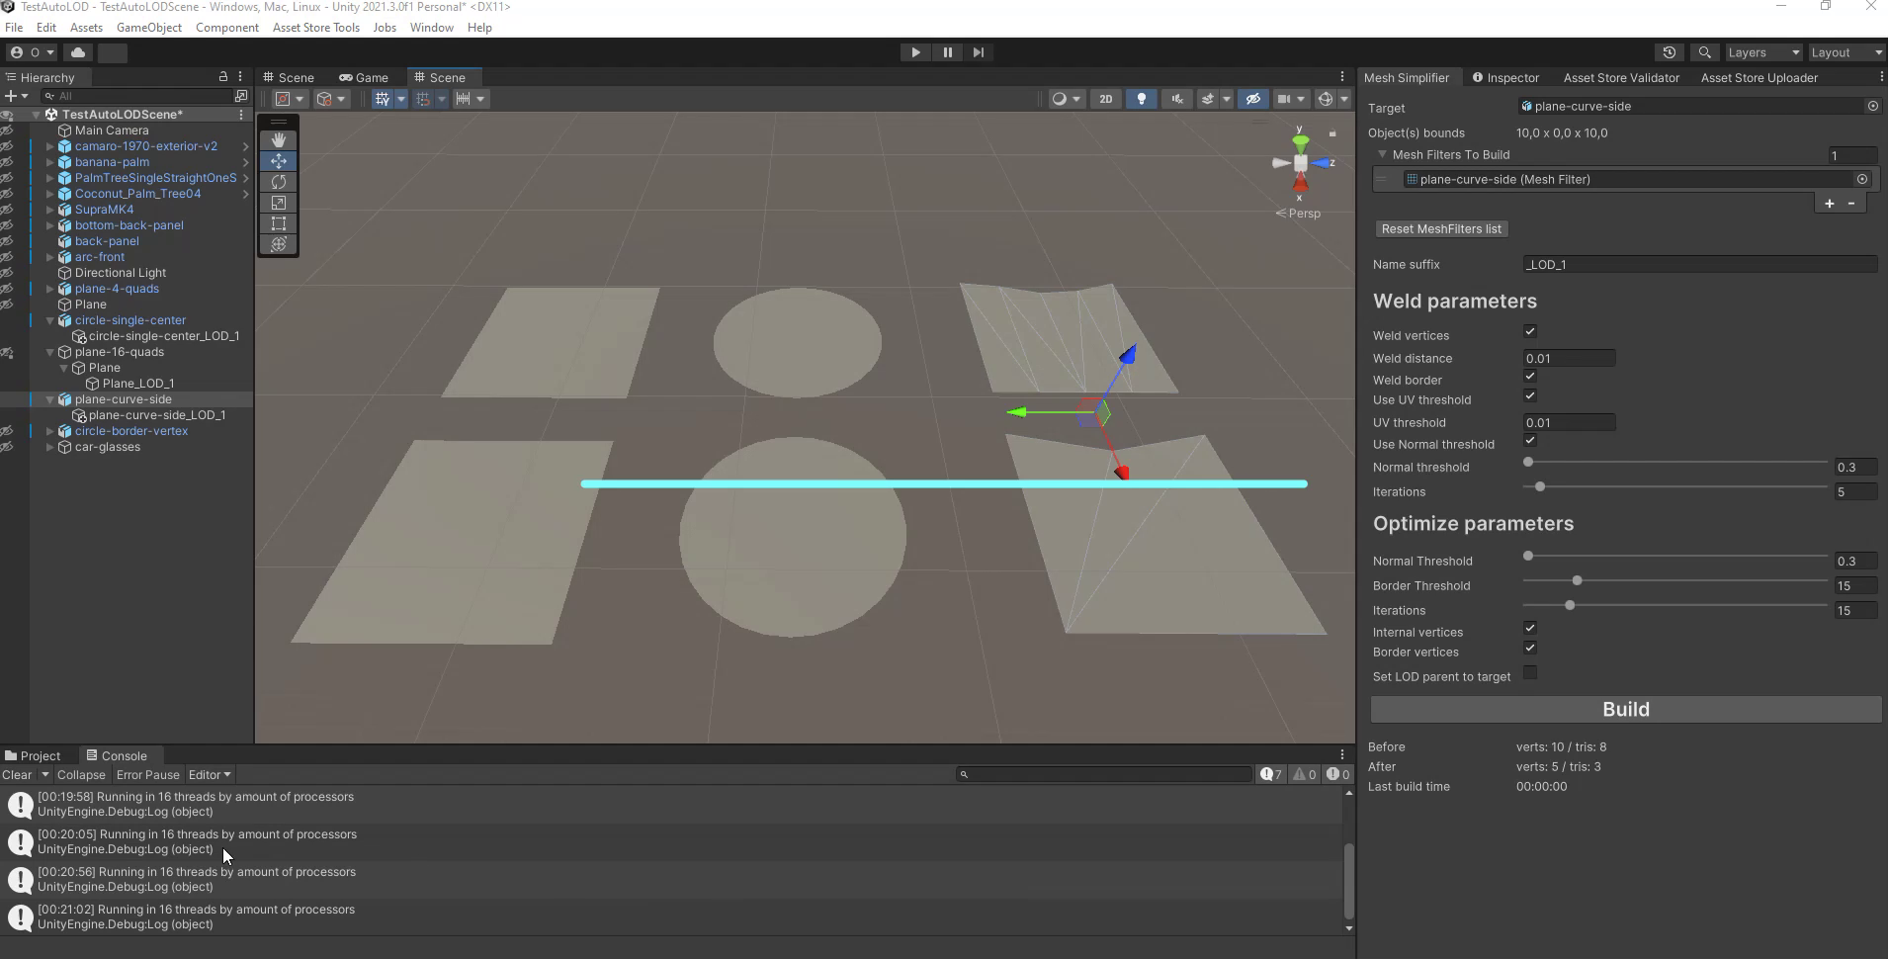Add a mesh filter with plus button
The width and height of the screenshot is (1888, 959).
[x=1829, y=203]
